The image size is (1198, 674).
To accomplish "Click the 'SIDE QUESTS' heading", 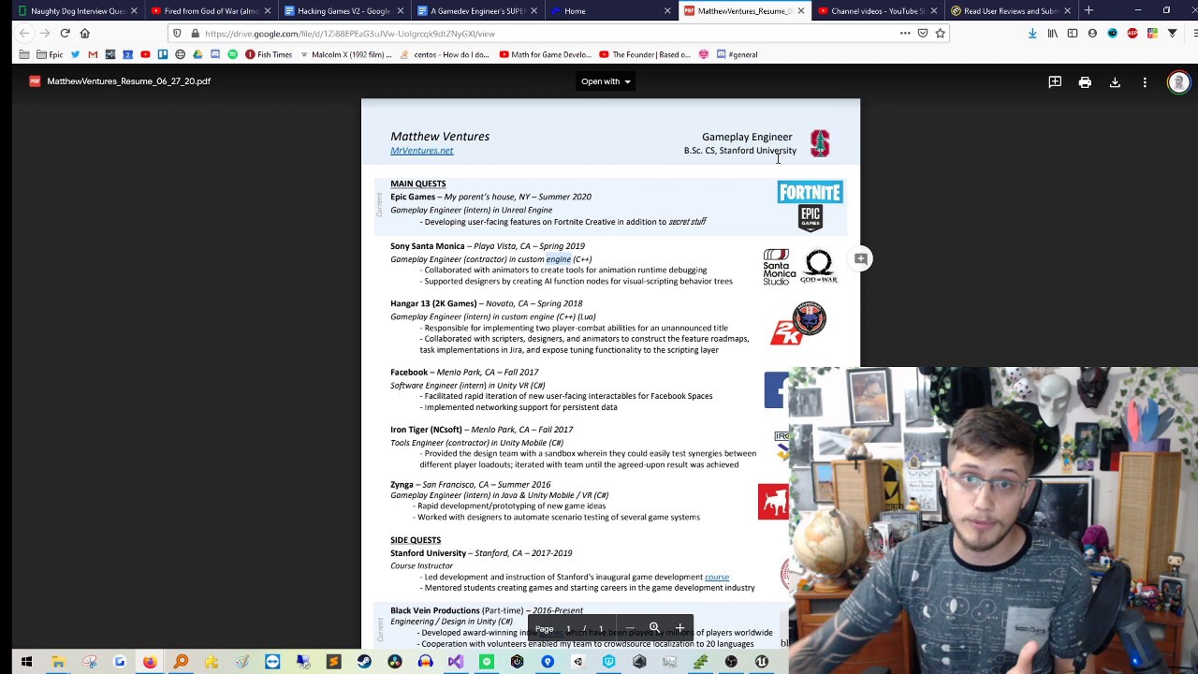I will 416,540.
